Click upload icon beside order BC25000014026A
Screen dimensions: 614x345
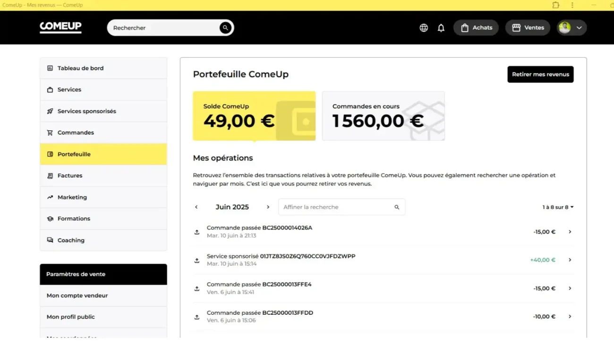pos(197,232)
